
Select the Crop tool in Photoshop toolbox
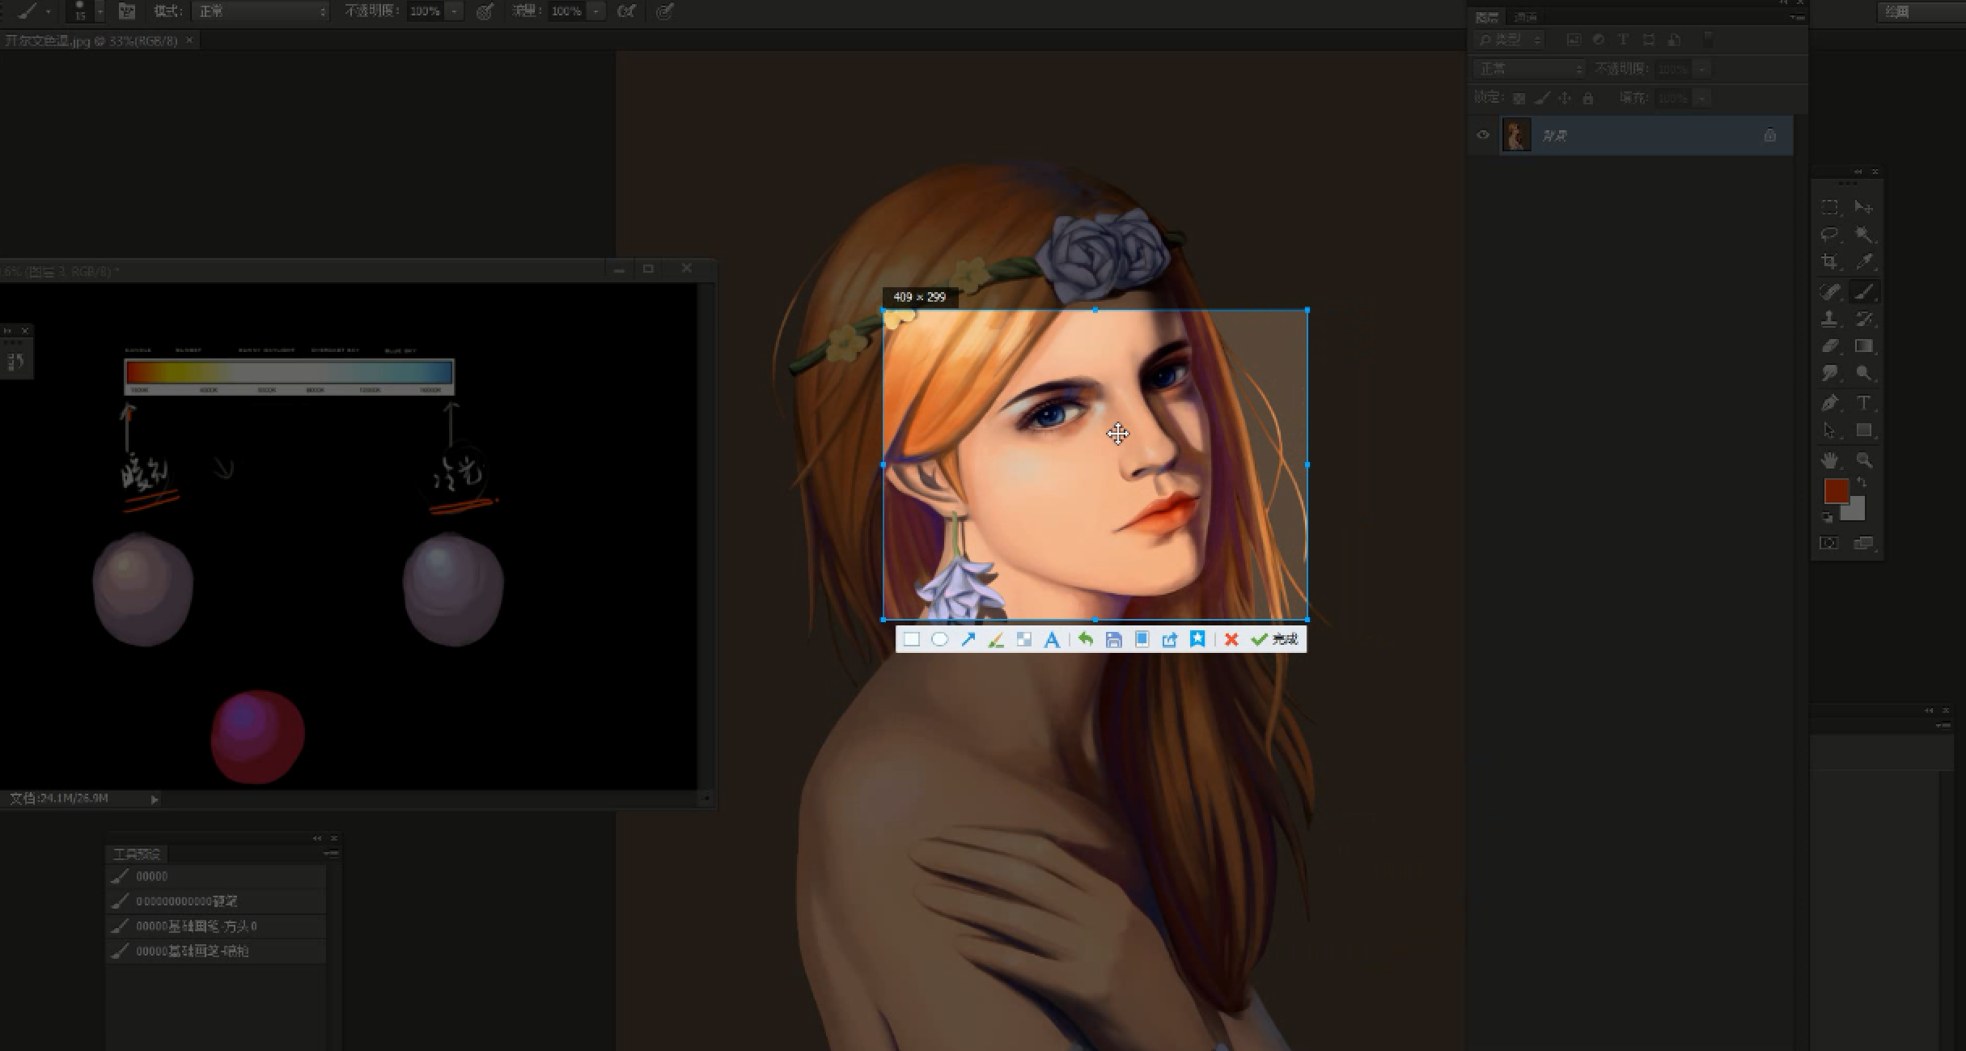point(1829,261)
